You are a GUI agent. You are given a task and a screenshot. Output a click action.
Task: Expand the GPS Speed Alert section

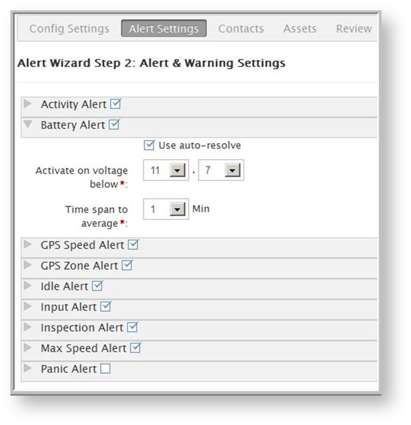coord(28,244)
